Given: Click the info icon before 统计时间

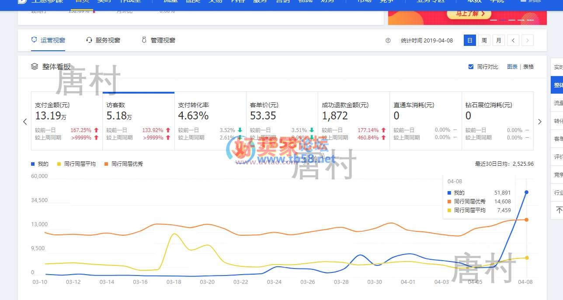Looking at the screenshot, I should pos(388,41).
